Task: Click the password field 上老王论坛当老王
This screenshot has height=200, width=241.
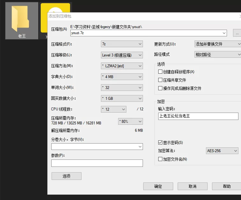Action: (198, 116)
